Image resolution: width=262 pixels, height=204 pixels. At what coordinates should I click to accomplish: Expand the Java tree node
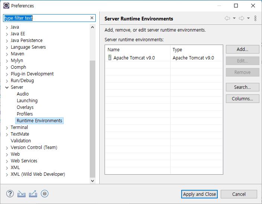click(x=7, y=27)
